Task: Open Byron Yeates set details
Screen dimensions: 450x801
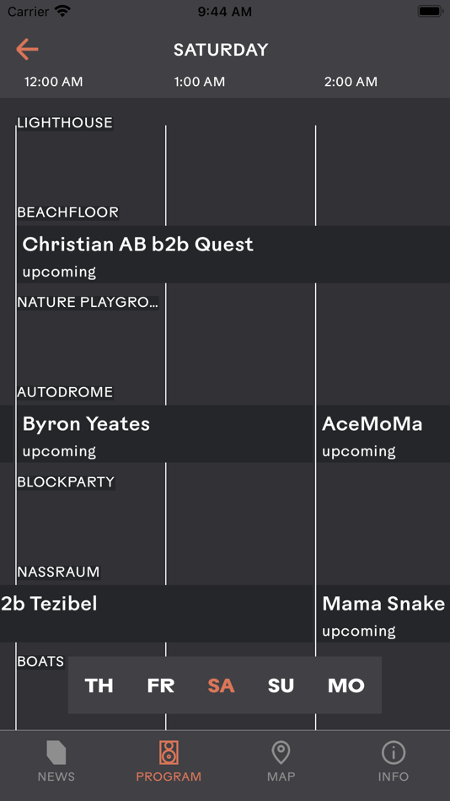Action: [164, 434]
